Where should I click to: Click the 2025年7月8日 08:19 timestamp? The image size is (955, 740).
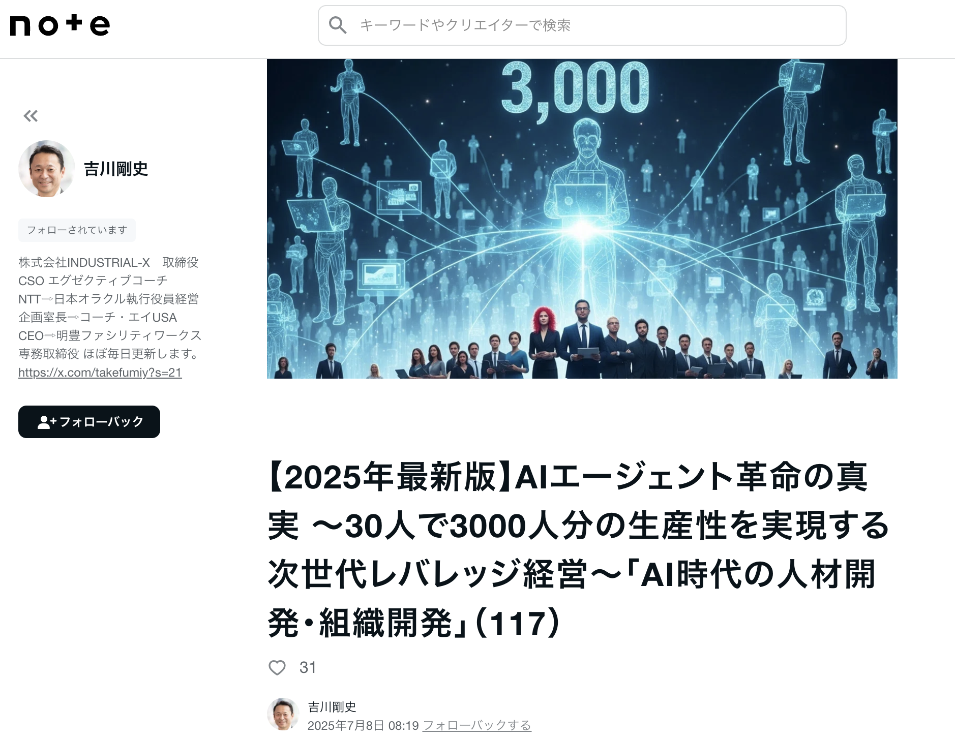point(363,725)
